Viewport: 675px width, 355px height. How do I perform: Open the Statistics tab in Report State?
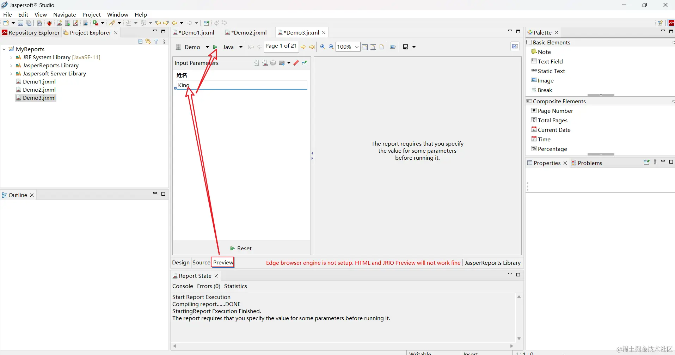pyautogui.click(x=235, y=286)
